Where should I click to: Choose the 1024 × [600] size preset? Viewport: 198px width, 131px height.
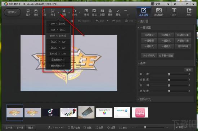pyautogui.click(x=58, y=30)
